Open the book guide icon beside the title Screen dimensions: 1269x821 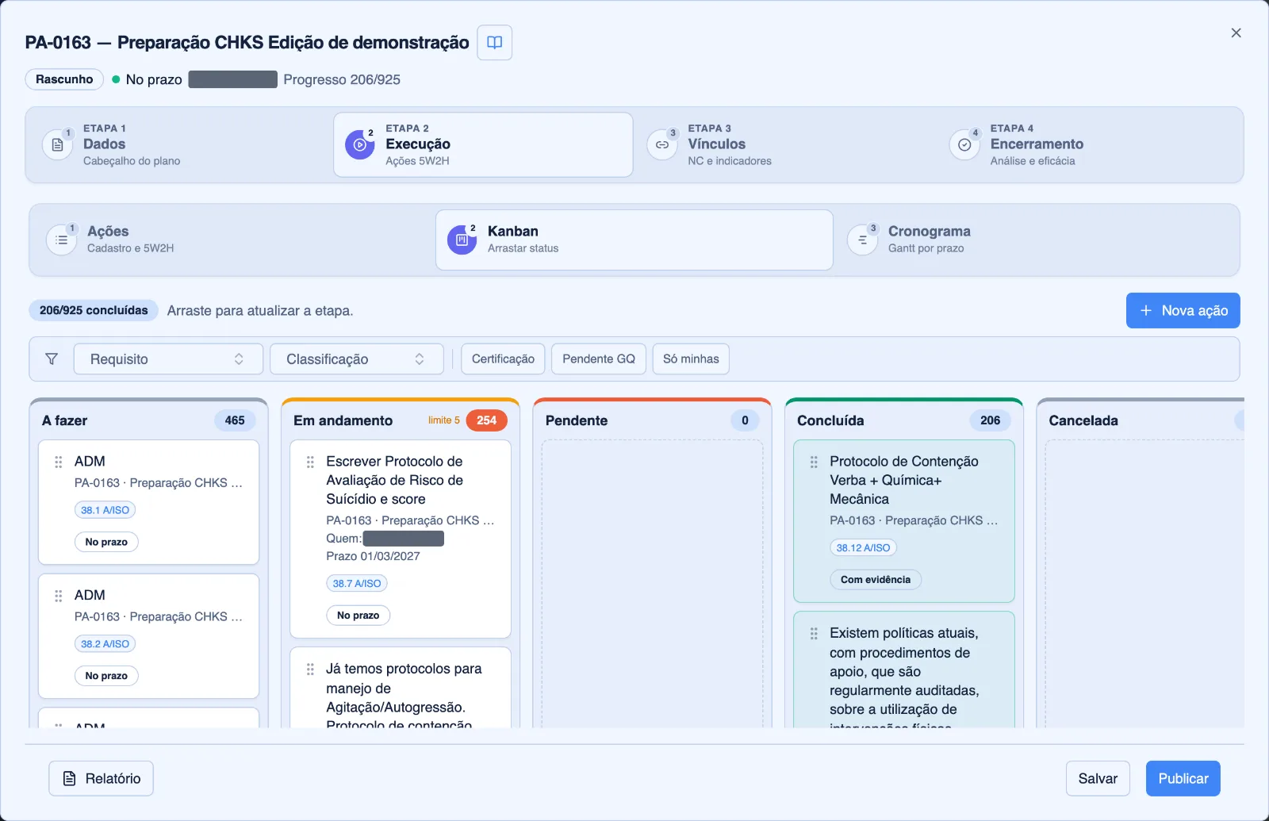tap(494, 43)
